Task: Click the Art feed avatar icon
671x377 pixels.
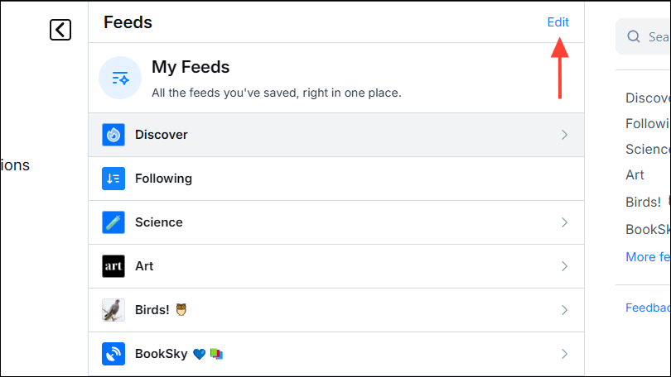Action: [113, 266]
